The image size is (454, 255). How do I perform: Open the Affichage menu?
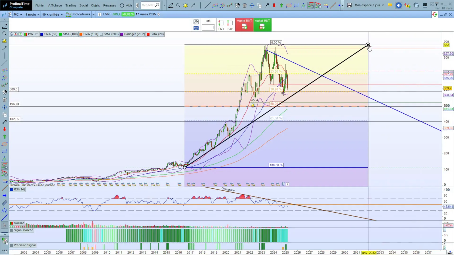[x=55, y=5]
